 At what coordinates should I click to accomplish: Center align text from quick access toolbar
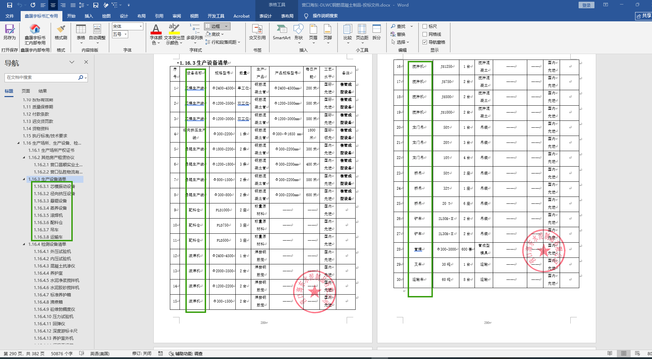click(53, 5)
